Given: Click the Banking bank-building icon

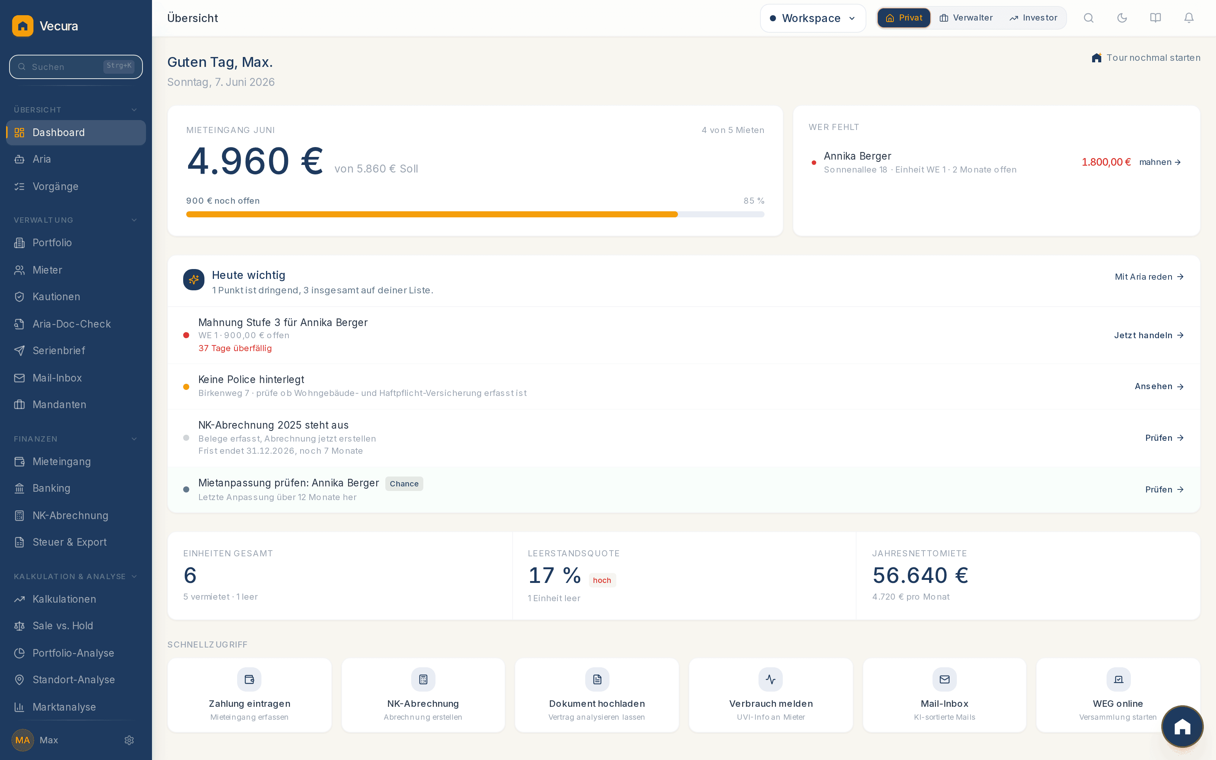Looking at the screenshot, I should click(20, 488).
